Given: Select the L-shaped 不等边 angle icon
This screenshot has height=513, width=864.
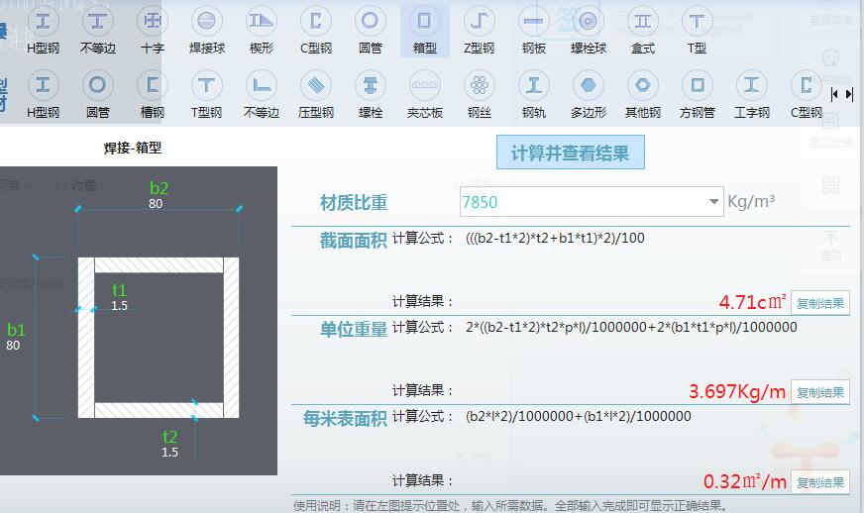Looking at the screenshot, I should point(262,96).
